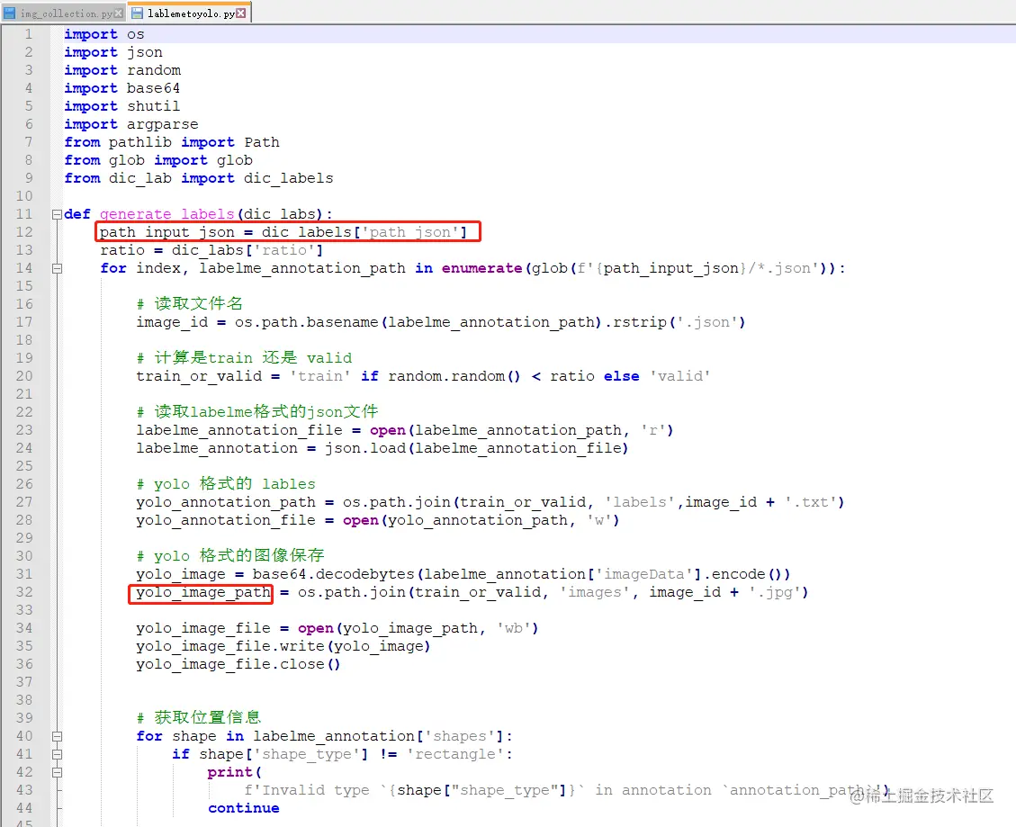1016x827 pixels.
Task: Click the train_or_valid assignment line
Action: click(x=423, y=376)
